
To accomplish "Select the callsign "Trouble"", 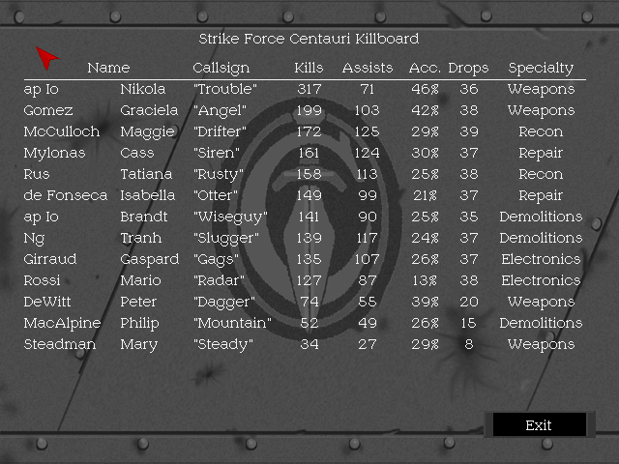I will coord(225,89).
